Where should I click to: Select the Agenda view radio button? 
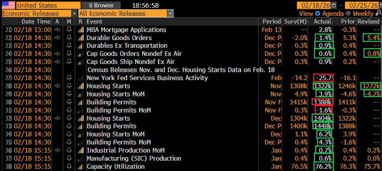click(x=318, y=13)
